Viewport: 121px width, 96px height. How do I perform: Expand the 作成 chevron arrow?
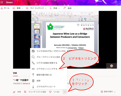coord(59,8)
